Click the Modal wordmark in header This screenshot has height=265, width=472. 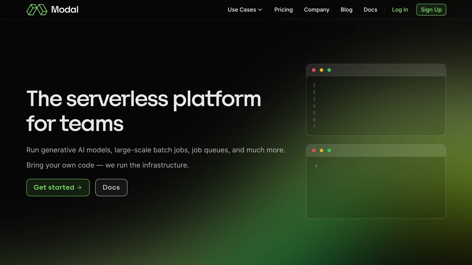[x=65, y=10]
